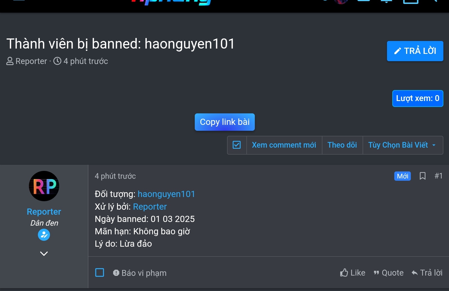Image resolution: width=449 pixels, height=291 pixels.
Task: Open the Xem comment mới tab
Action: [x=284, y=145]
